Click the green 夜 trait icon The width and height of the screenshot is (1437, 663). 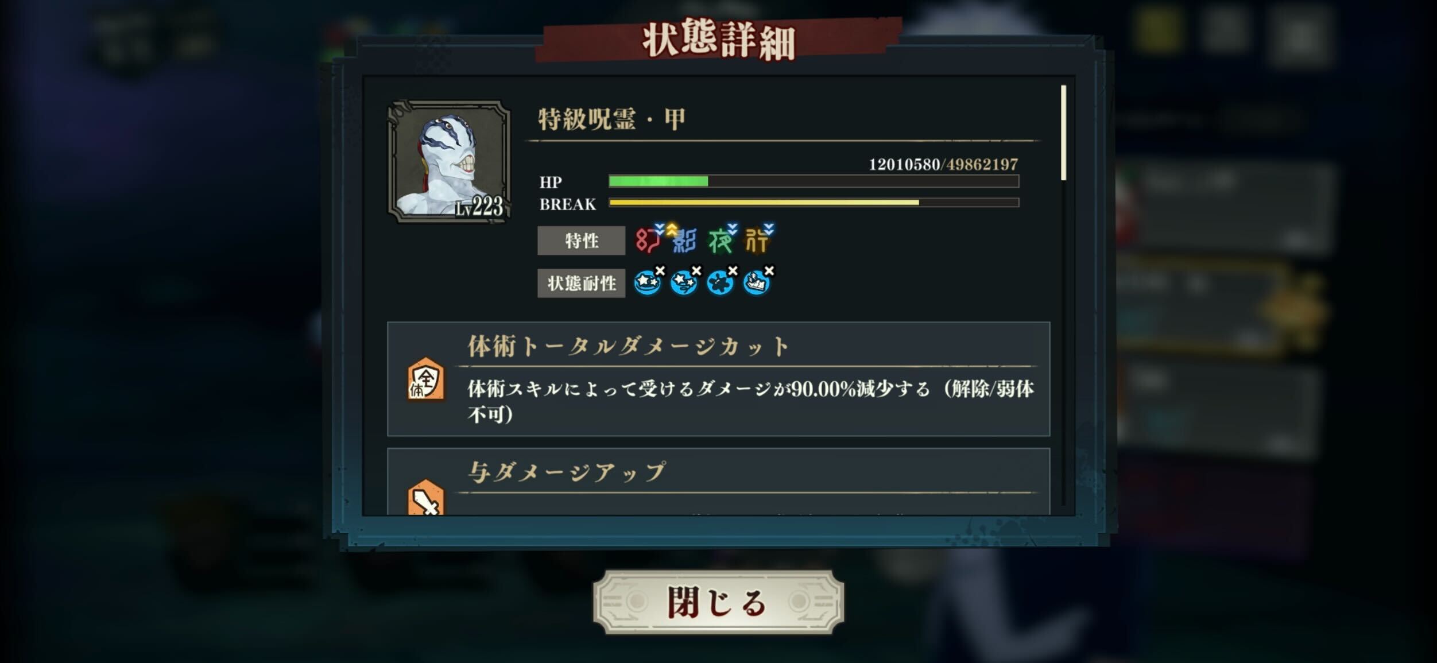coord(721,239)
